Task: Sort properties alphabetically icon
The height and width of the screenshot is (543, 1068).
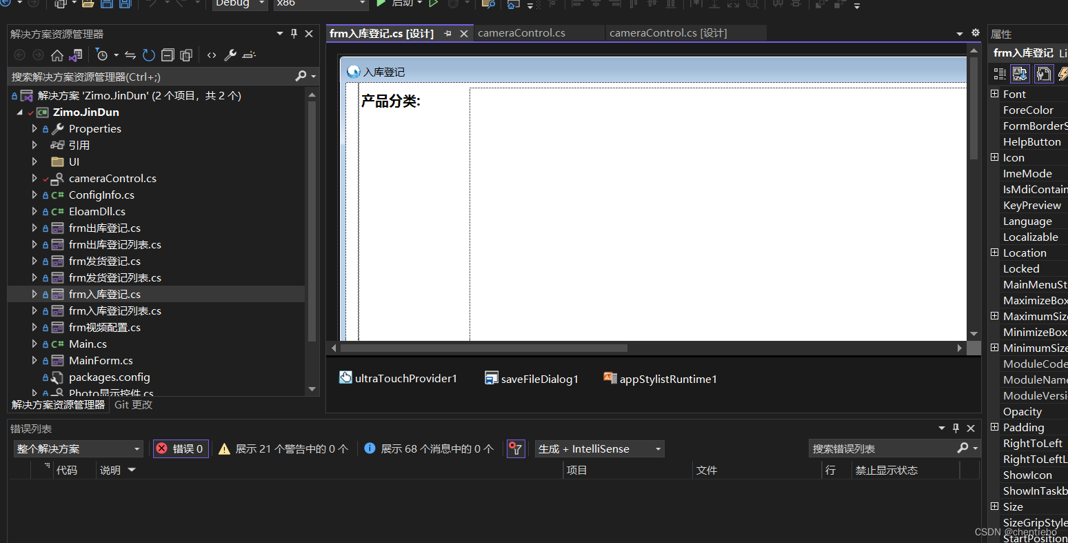Action: 1020,74
